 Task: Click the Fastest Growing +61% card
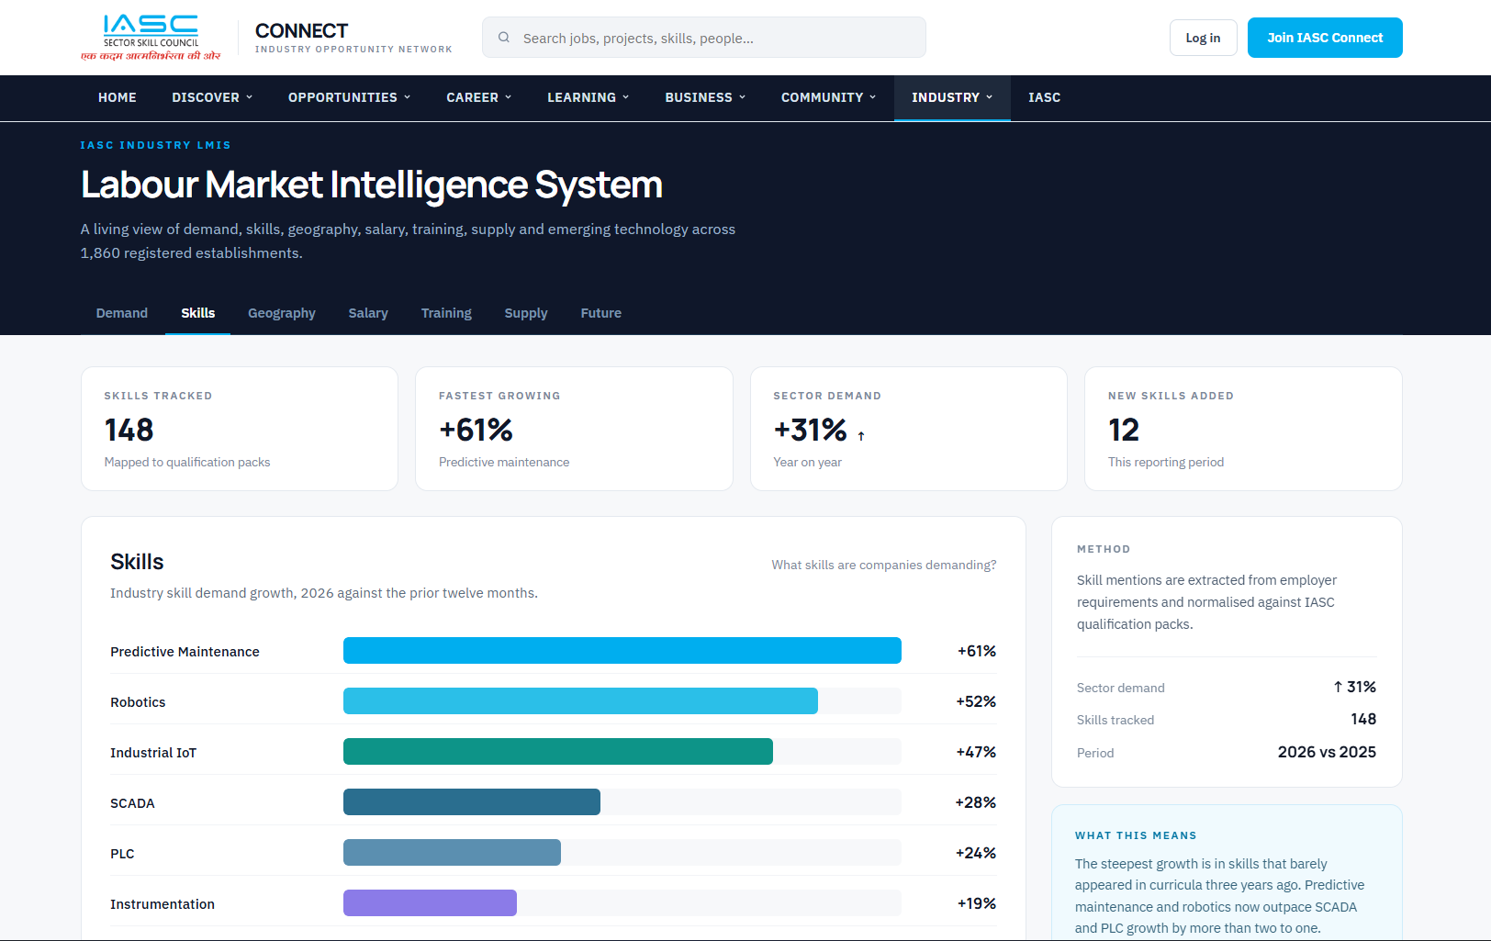[x=574, y=429]
